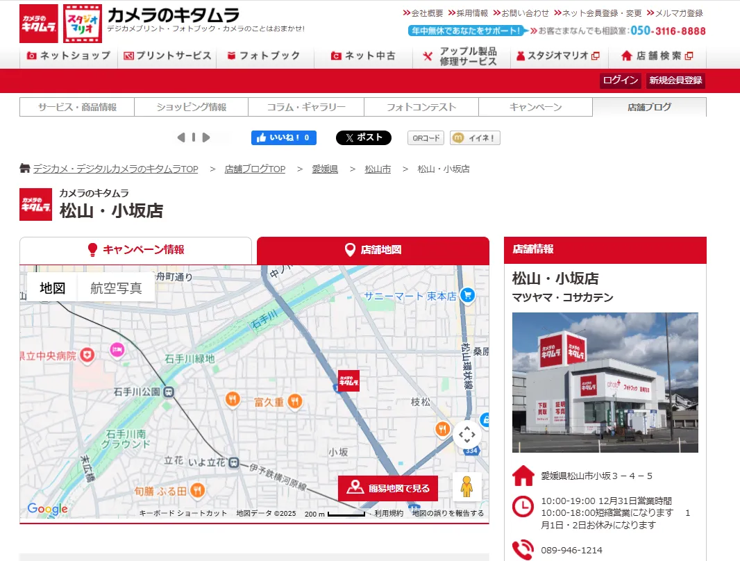This screenshot has height=561, width=740.
Task: Open アップル製品修理サービス menu item
Action: tap(460, 56)
